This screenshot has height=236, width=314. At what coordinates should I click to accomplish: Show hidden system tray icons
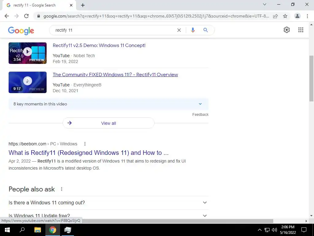[259, 230]
